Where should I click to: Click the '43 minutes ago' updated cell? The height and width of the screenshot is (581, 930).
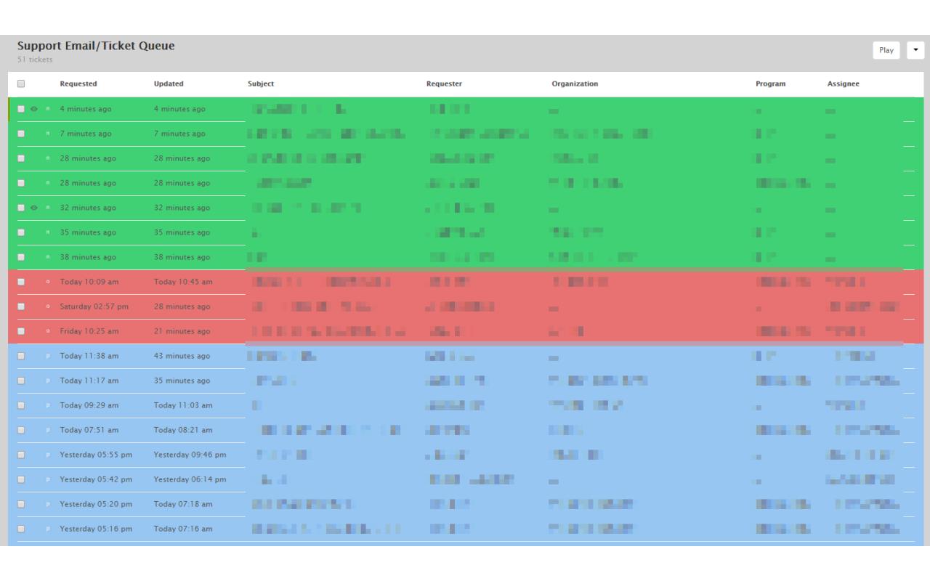click(x=182, y=356)
